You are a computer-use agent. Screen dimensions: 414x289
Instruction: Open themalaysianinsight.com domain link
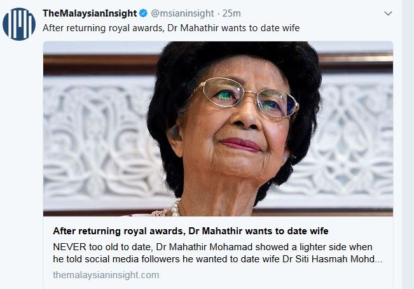106,275
